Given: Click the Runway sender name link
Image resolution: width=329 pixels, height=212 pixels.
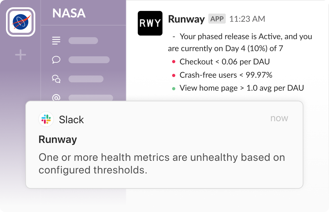Looking at the screenshot, I should point(186,19).
